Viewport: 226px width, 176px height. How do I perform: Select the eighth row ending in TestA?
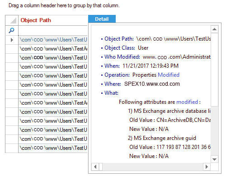pyautogui.click(x=53, y=103)
